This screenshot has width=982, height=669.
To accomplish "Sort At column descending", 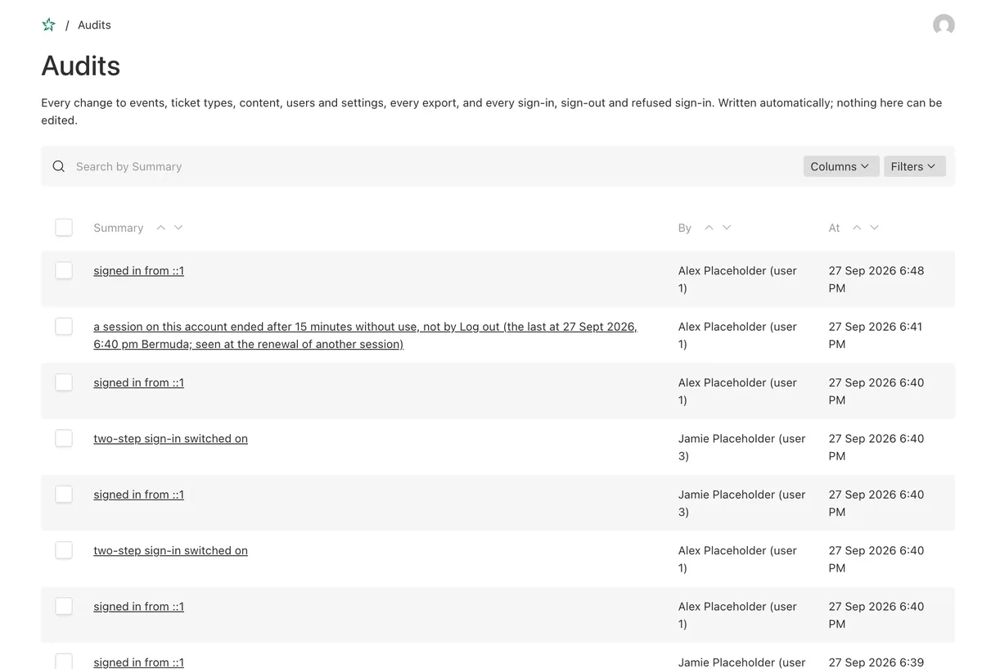I will 874,228.
